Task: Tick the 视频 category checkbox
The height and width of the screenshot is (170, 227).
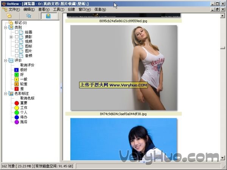Action: 17,42
